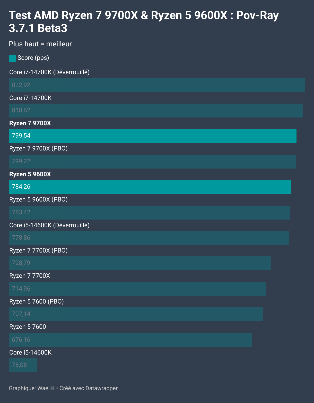Click the Core i5-14600K (Déverrouillé) bar showing 778,86

[149, 238]
